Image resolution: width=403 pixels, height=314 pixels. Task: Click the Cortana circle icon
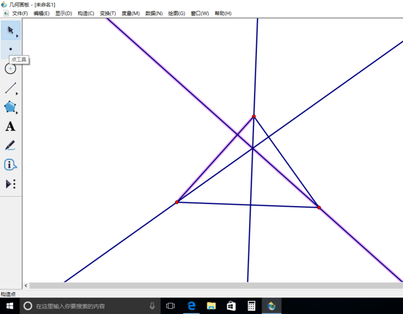28,306
